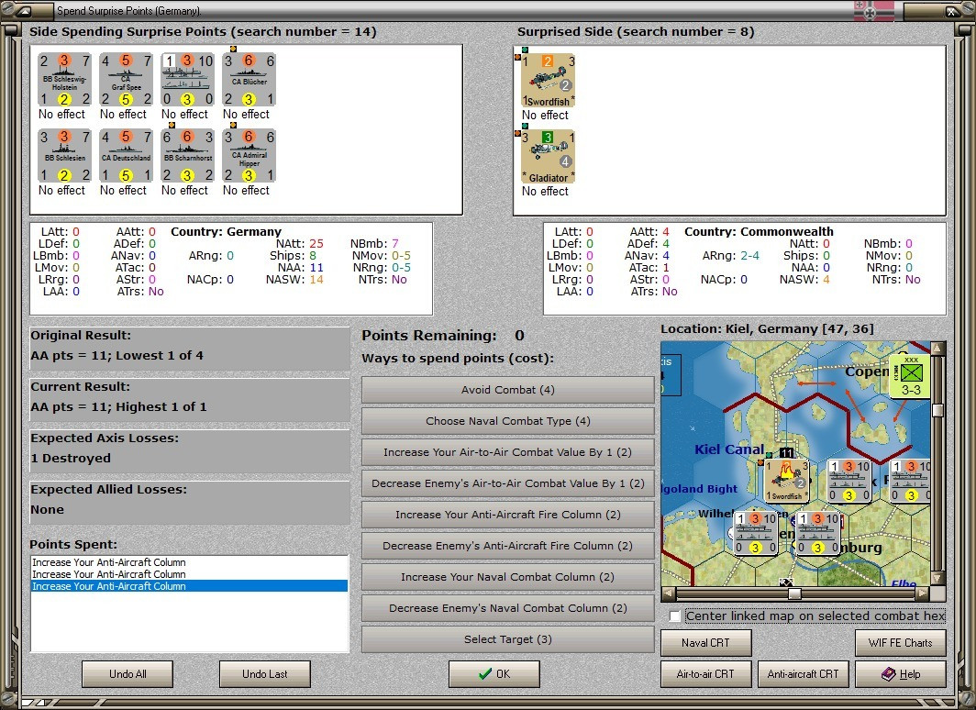Select the Gladiator aircraft counter

click(x=548, y=156)
